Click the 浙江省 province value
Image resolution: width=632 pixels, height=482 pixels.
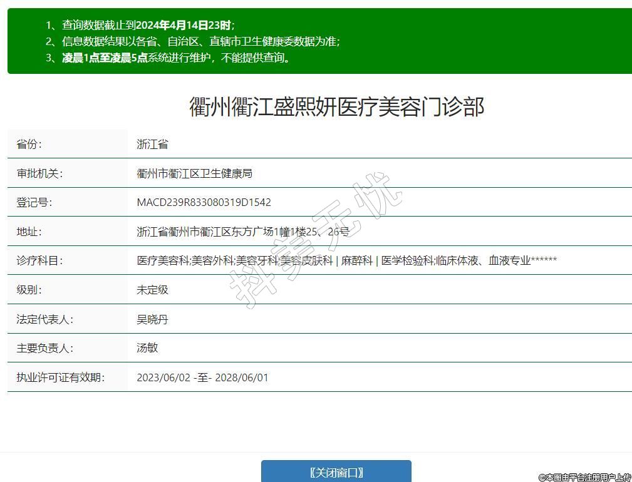point(152,144)
